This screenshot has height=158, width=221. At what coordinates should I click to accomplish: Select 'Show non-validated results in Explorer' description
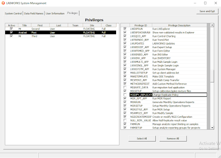point(173,32)
